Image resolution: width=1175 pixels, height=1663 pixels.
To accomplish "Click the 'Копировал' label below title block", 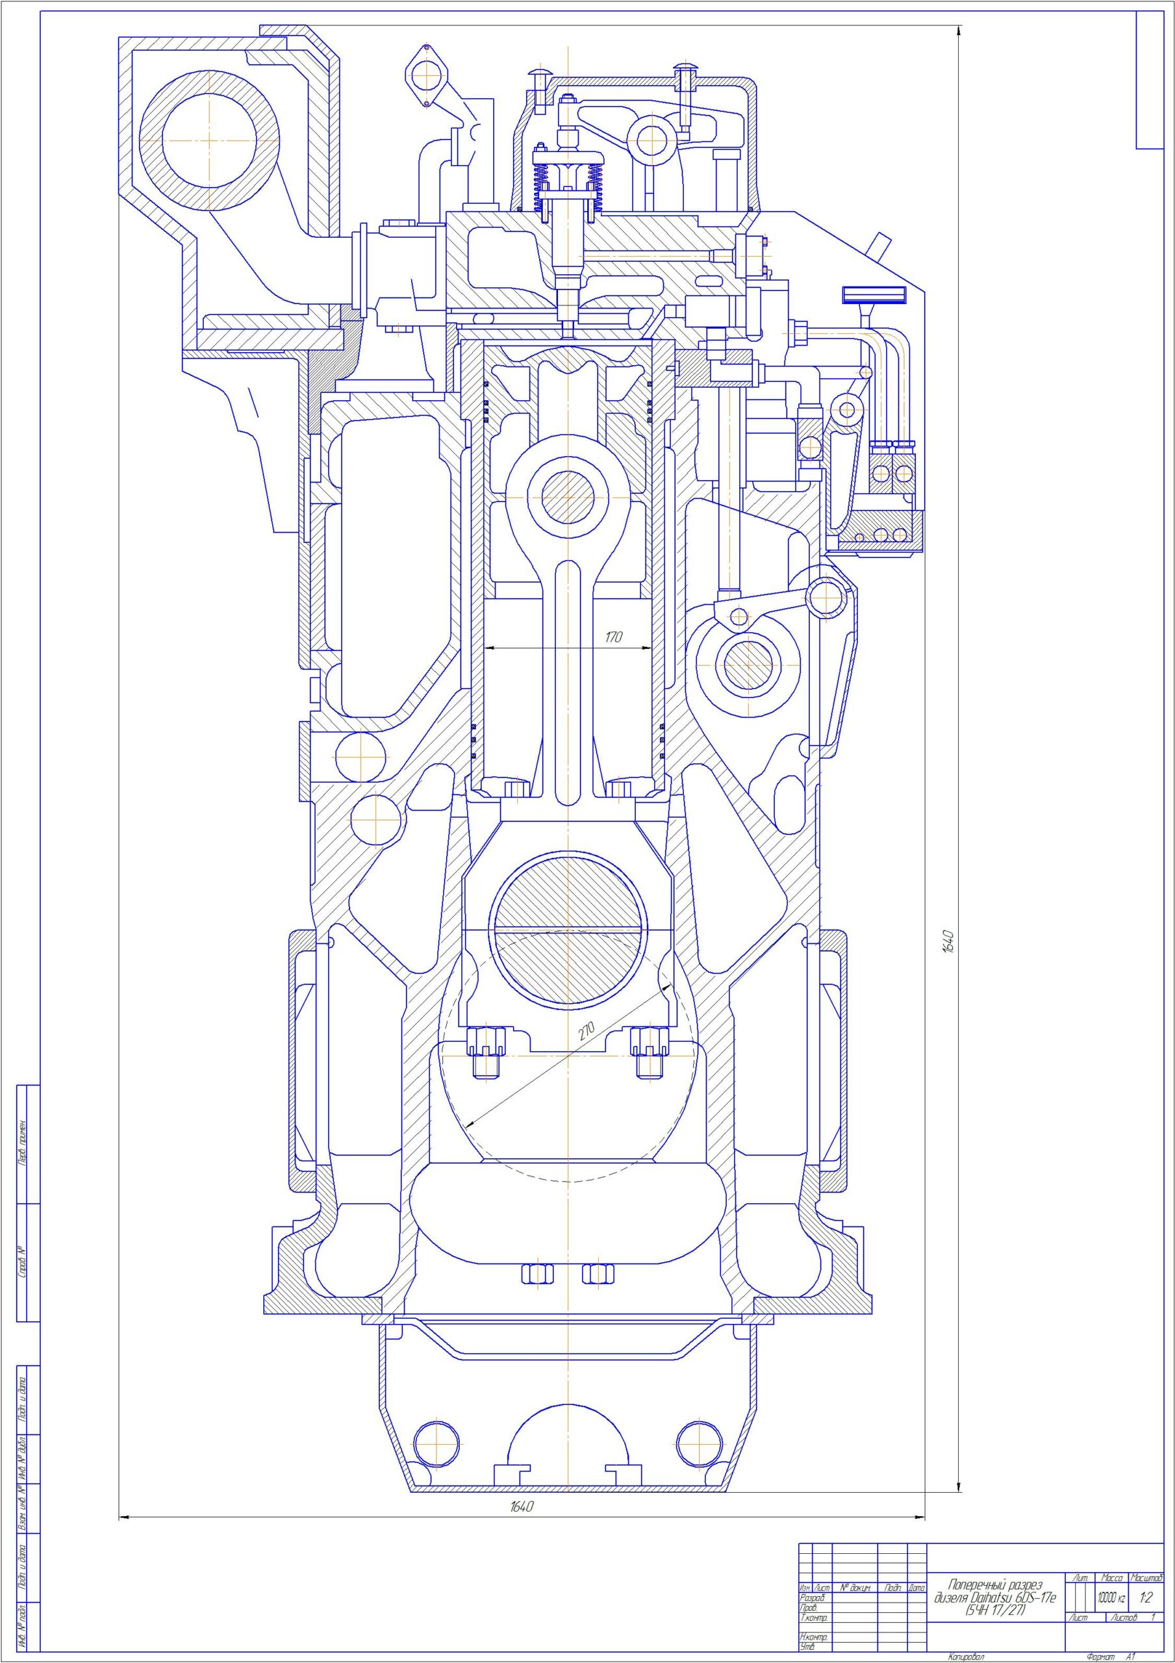I will tap(967, 1657).
